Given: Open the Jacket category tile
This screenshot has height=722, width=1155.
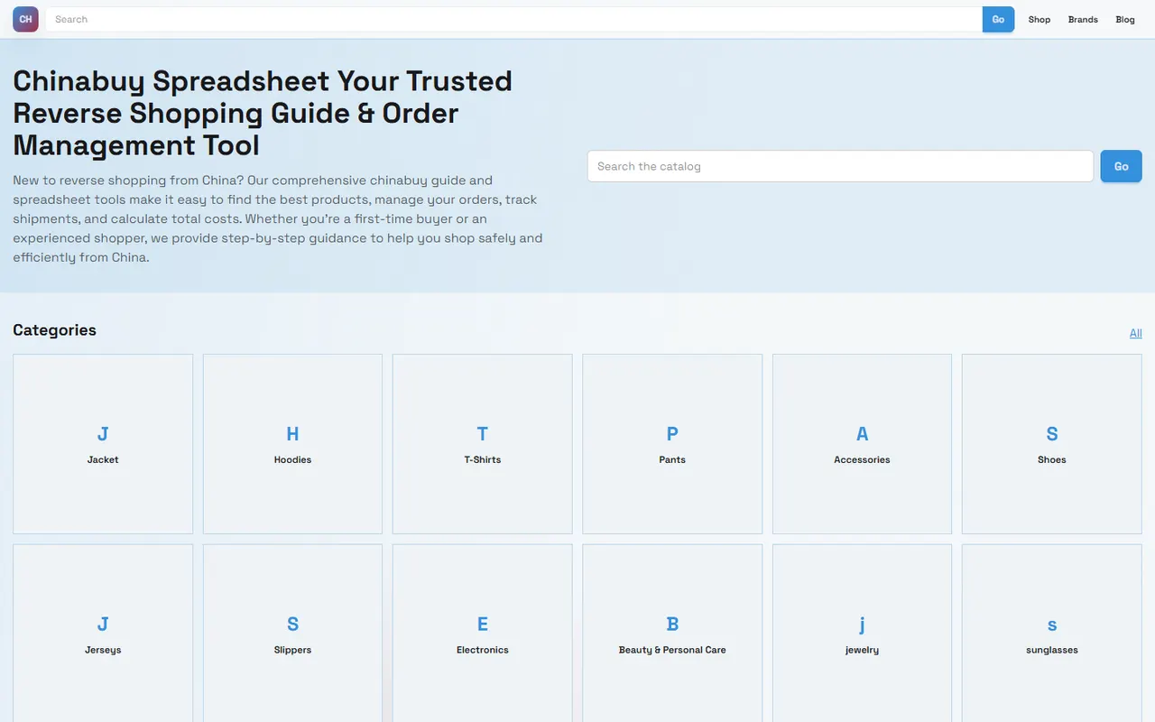Looking at the screenshot, I should [103, 444].
